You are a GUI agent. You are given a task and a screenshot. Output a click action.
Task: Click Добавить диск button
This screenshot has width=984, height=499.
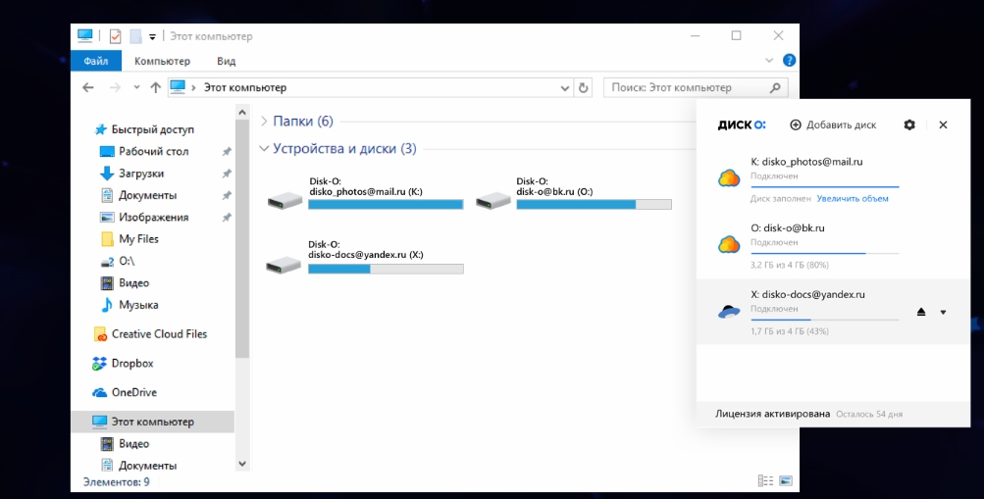point(833,125)
